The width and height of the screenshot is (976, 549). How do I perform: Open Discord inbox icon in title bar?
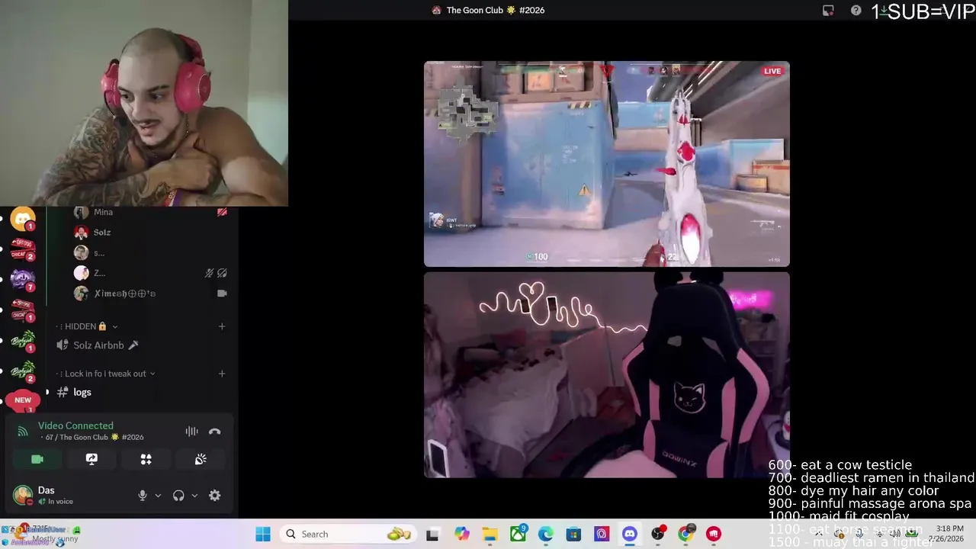(x=828, y=11)
